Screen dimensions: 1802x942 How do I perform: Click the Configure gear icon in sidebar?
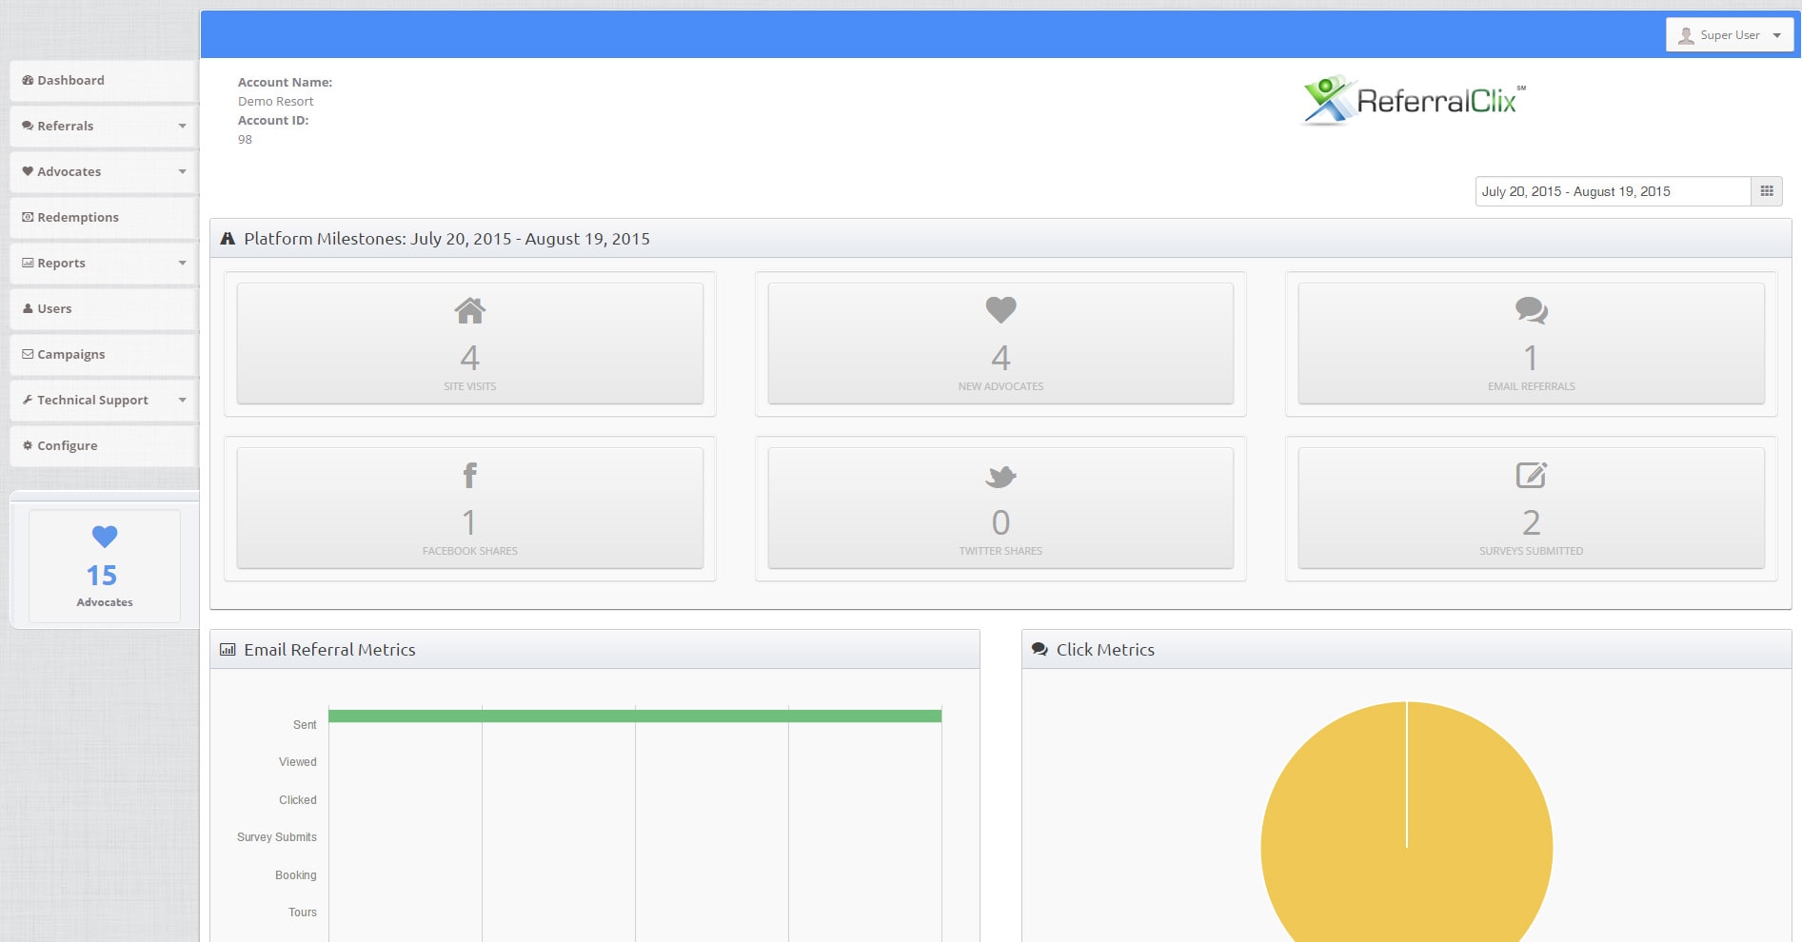pos(28,446)
